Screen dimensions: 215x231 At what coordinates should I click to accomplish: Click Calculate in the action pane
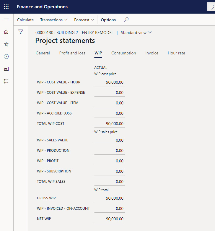tap(25, 20)
